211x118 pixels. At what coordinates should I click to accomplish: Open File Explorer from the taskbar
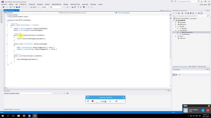[18, 116]
